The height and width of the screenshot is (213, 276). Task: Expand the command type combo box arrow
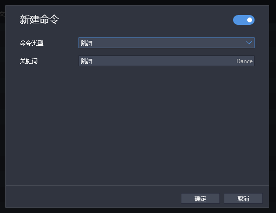249,43
